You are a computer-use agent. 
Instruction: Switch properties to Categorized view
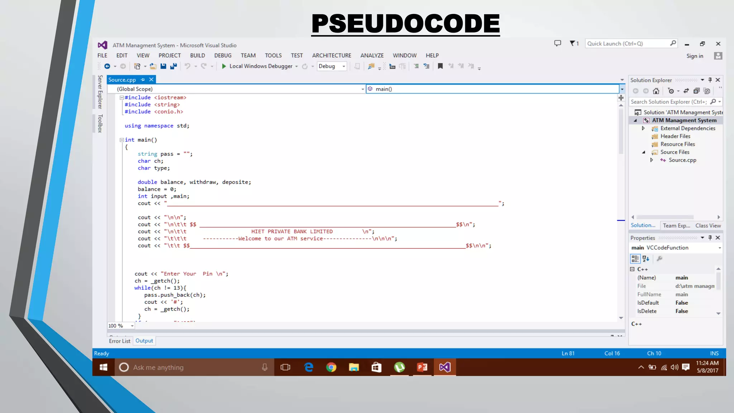[x=635, y=258]
